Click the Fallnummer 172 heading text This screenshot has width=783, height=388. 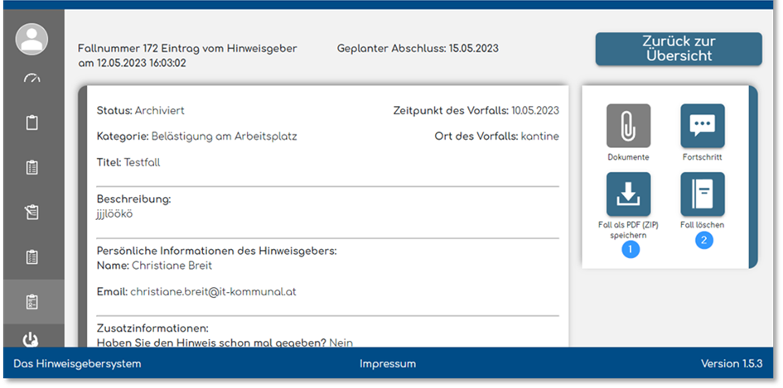coord(187,56)
